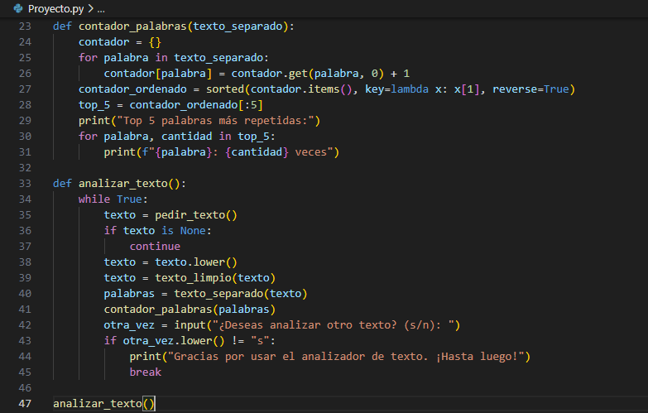
Task: Place cursor on 'contador_palabras' function definition name
Action: [132, 26]
